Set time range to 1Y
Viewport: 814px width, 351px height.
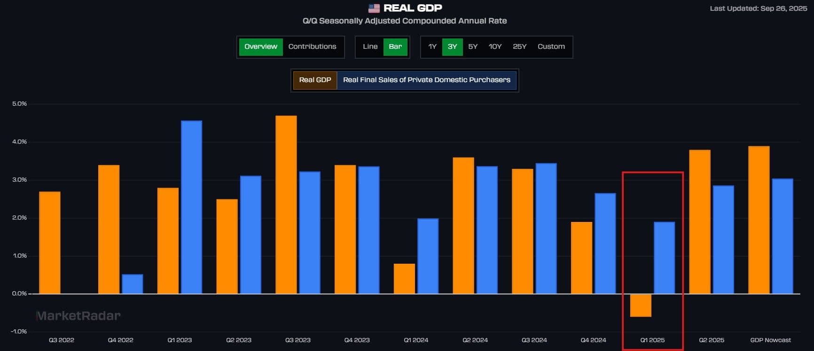tap(432, 47)
